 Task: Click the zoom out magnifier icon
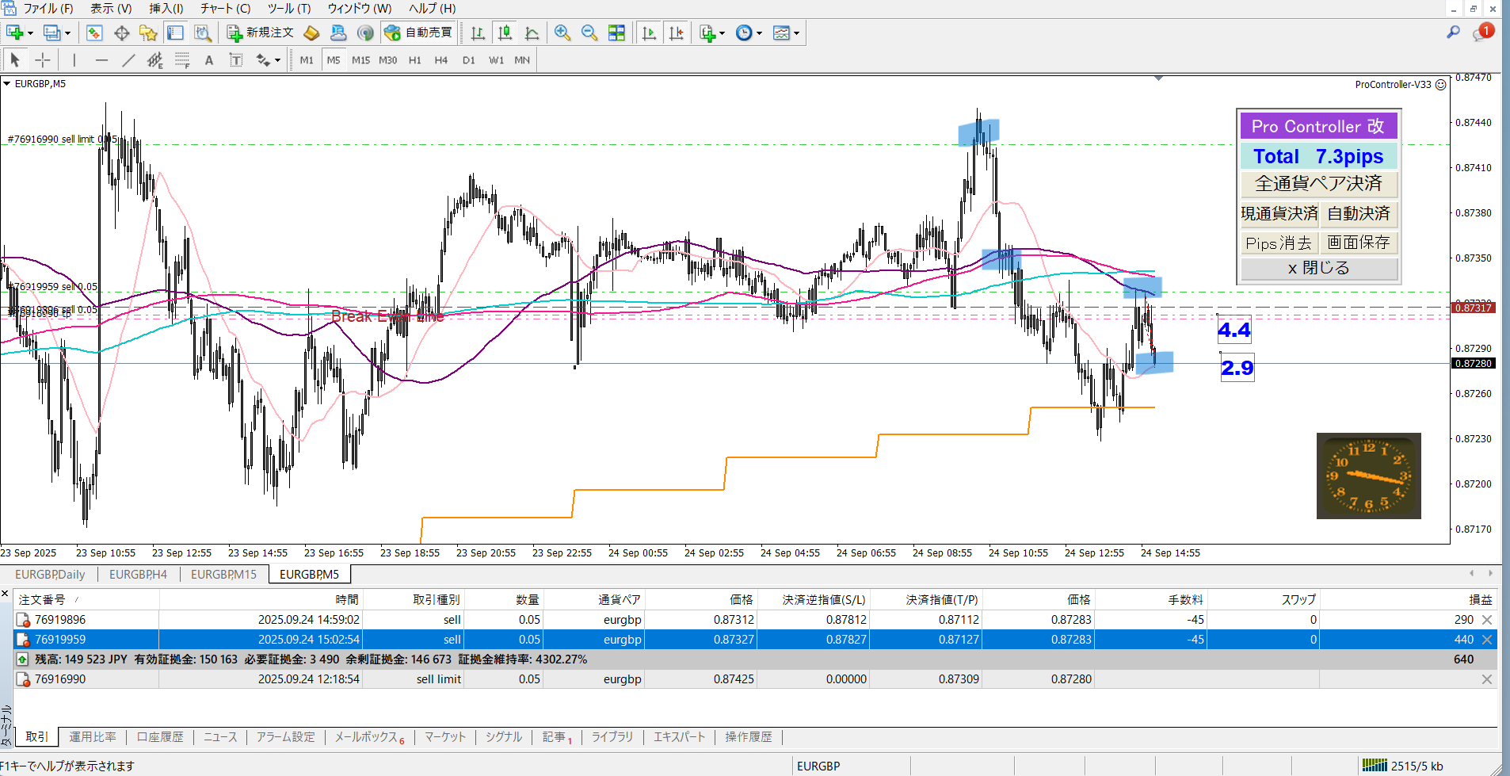click(x=589, y=32)
